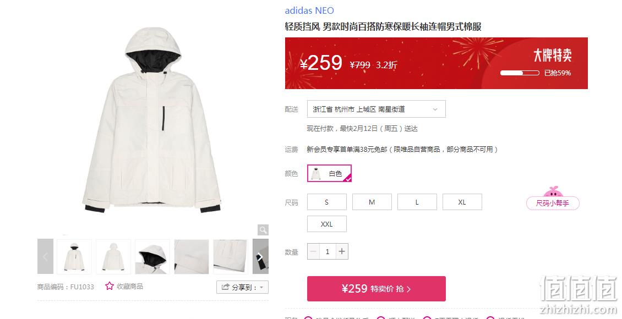This screenshot has width=622, height=319.
Task: Expand the 分享到 share dropdown arrow
Action: (261, 287)
